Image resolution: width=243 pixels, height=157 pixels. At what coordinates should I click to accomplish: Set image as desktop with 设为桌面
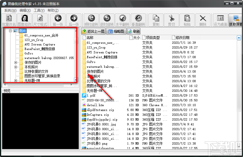(x=220, y=20)
